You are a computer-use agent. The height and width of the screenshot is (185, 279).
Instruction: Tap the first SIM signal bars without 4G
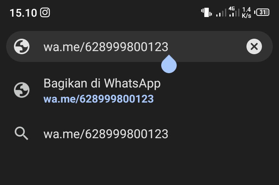pyautogui.click(x=221, y=12)
